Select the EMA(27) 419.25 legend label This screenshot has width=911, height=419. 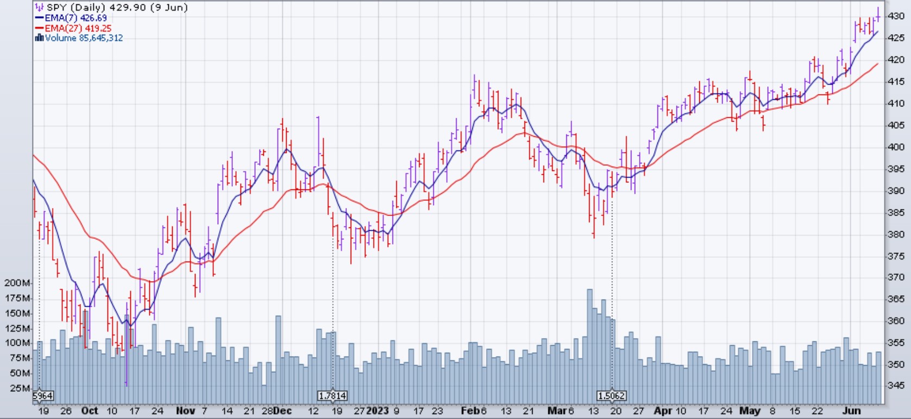78,28
